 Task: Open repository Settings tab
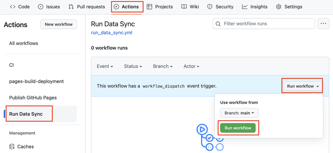tap(289, 7)
